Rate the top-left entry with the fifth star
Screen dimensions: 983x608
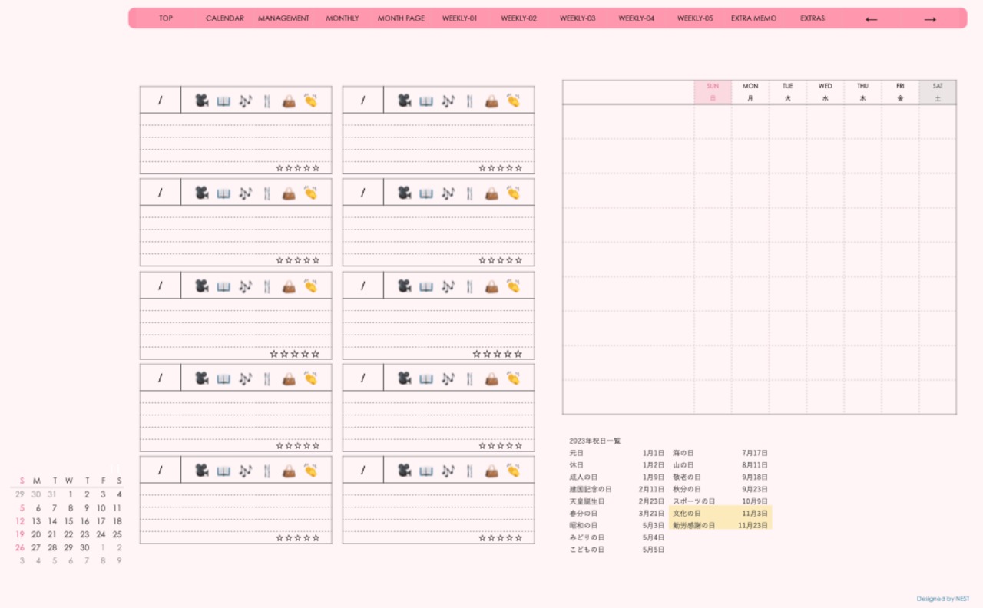[x=316, y=168]
